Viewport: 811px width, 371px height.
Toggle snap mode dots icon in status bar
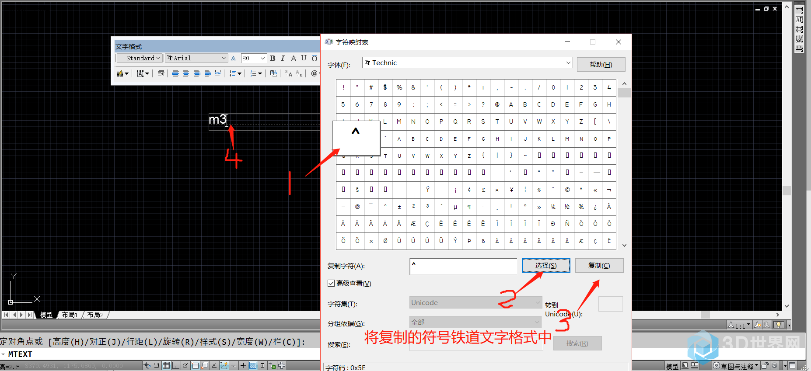tap(157, 366)
